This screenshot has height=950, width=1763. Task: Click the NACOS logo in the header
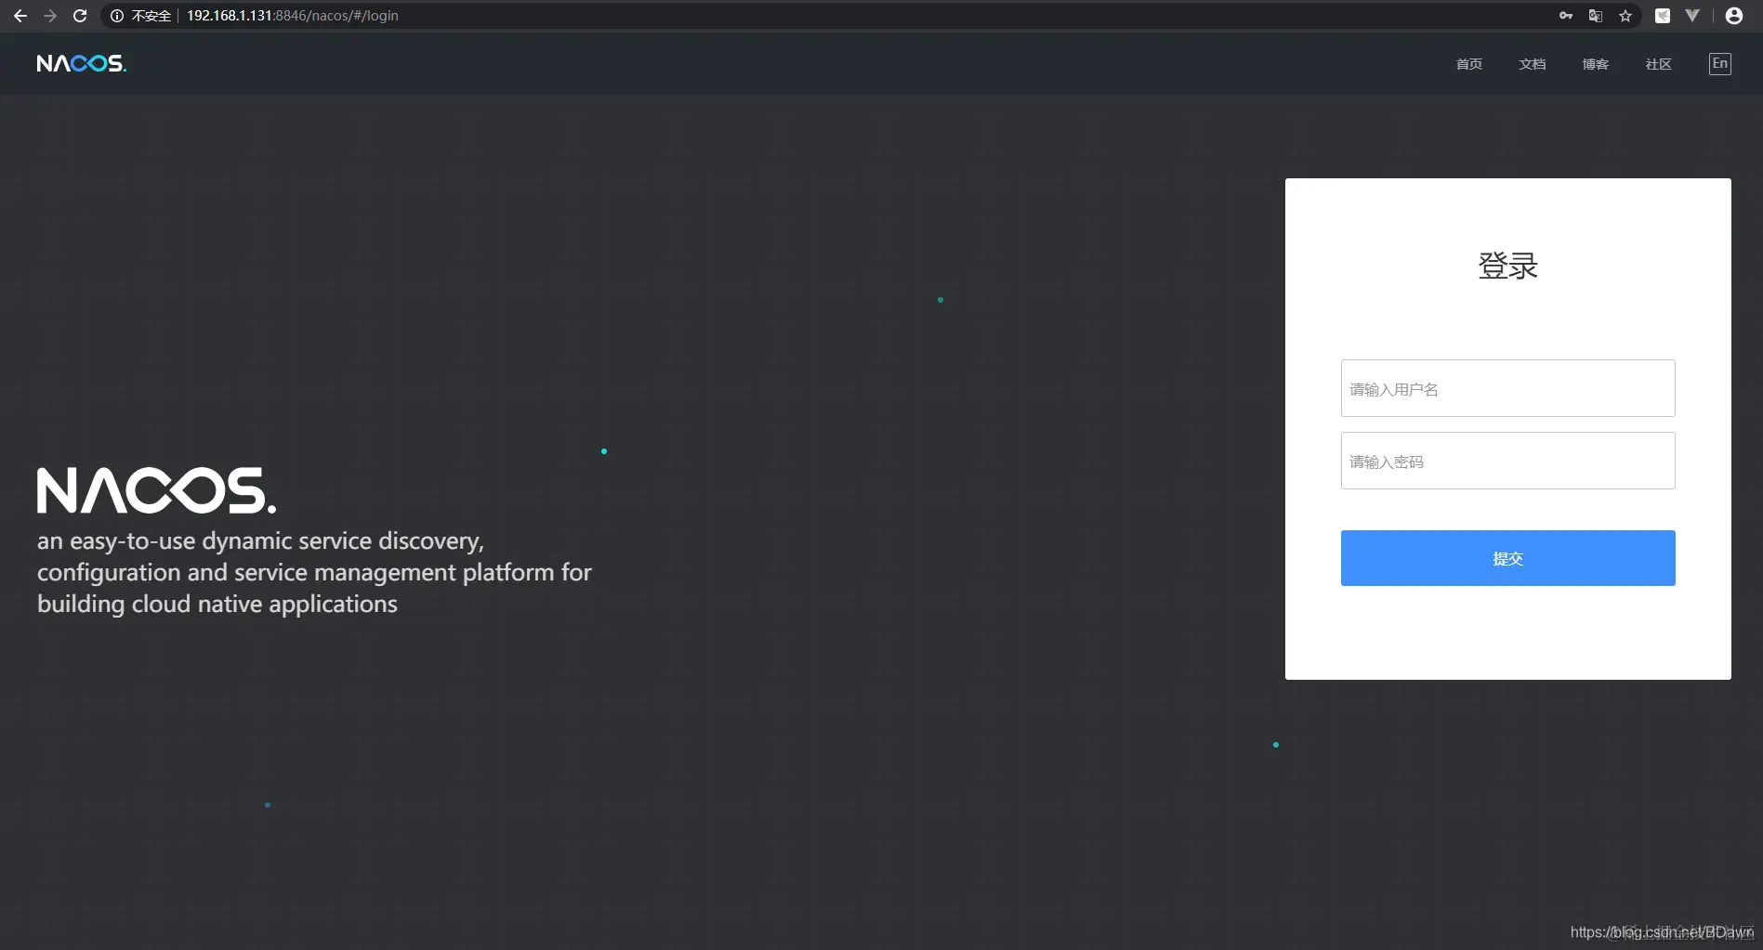[x=82, y=63]
